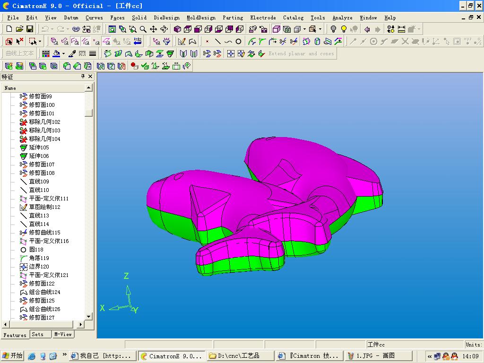The width and height of the screenshot is (484, 363).
Task: Click the line weight thick-lines icon
Action: click(93, 54)
